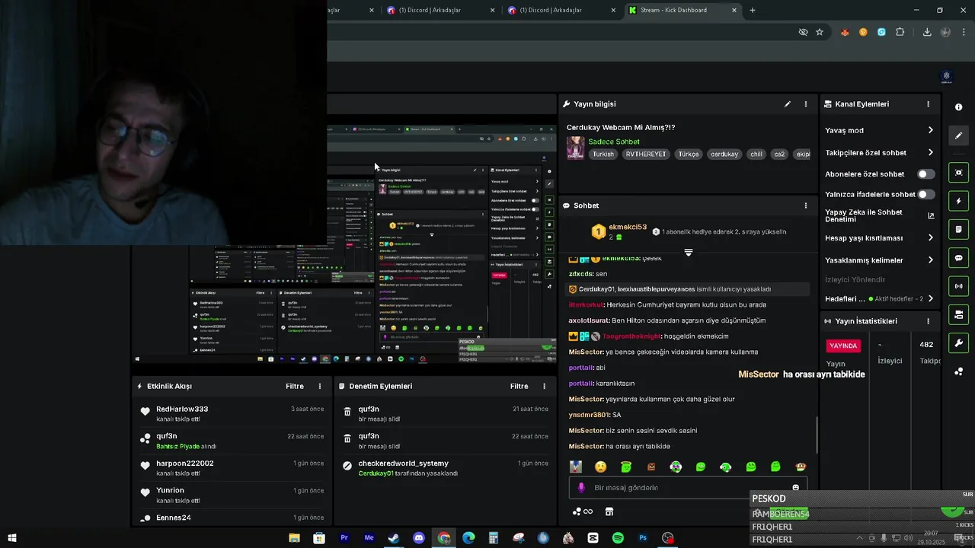
Task: Open the Kanal Eylemleri three-dot menu
Action: (928, 104)
